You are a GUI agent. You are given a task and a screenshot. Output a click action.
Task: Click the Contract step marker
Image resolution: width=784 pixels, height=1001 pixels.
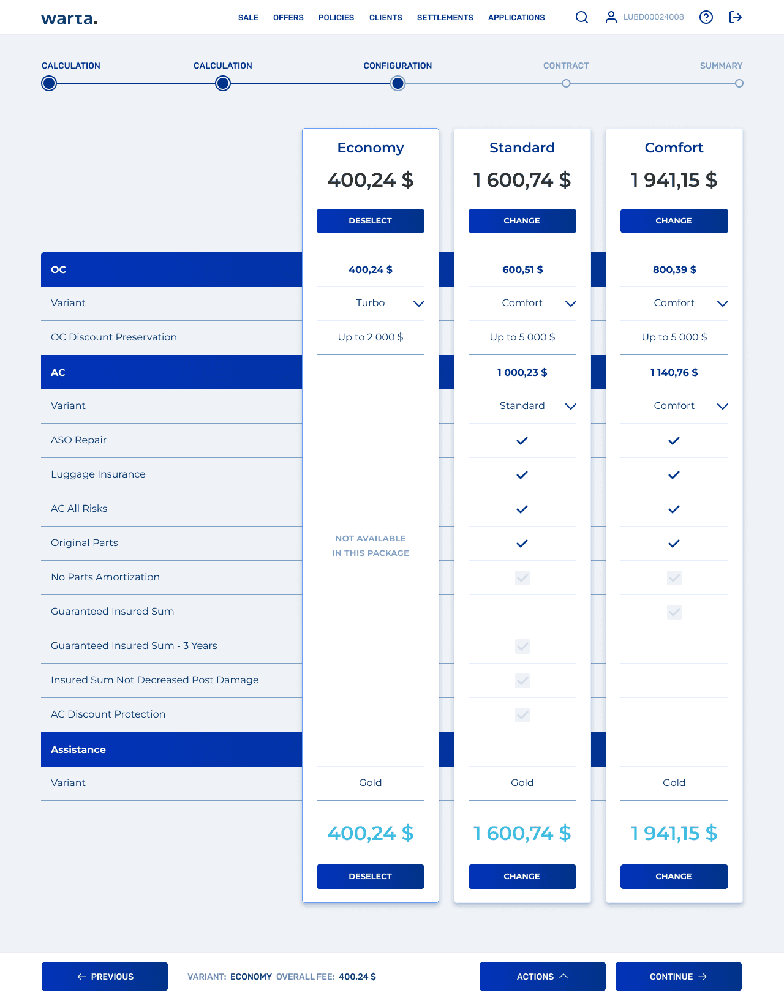566,83
